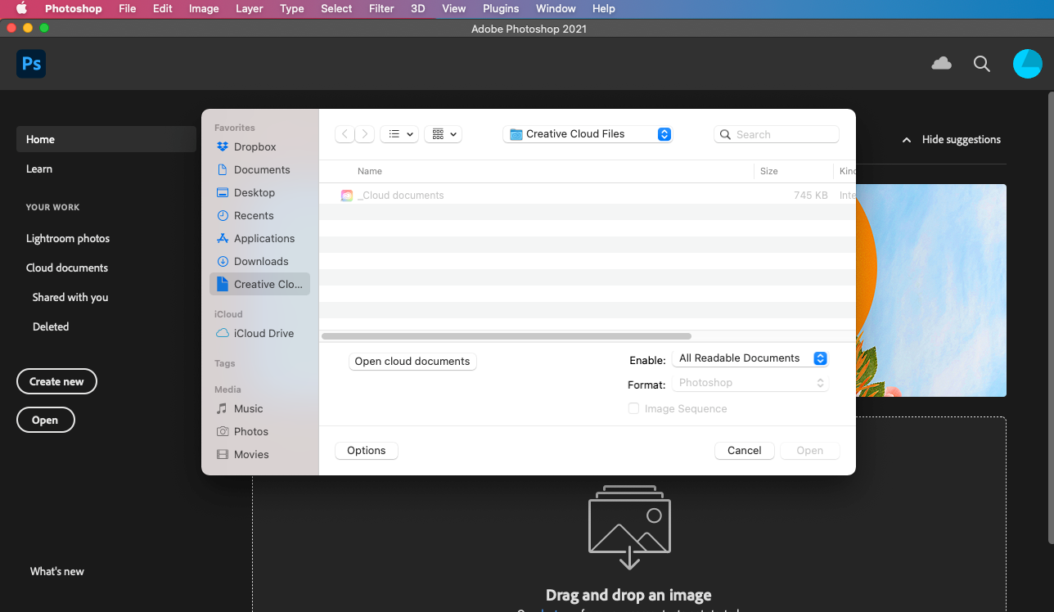Cancel the open file dialog
Image resolution: width=1054 pixels, height=612 pixels.
[x=745, y=451]
